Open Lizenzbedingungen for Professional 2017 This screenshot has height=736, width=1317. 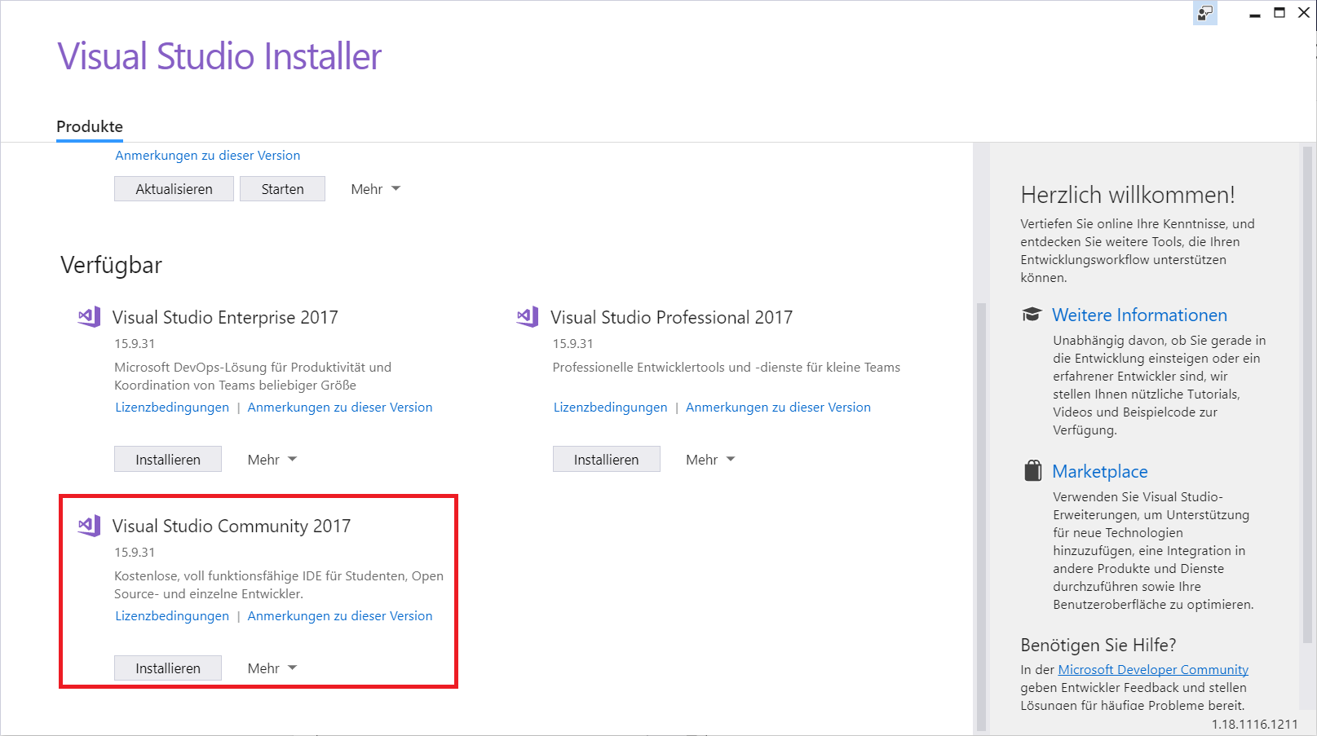pos(610,408)
